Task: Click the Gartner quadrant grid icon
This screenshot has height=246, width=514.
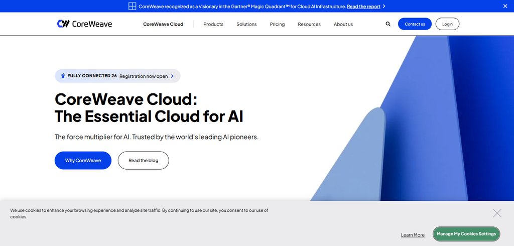Action: coord(132,6)
